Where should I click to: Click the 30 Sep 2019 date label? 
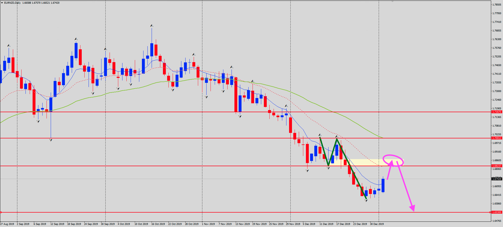108,224
